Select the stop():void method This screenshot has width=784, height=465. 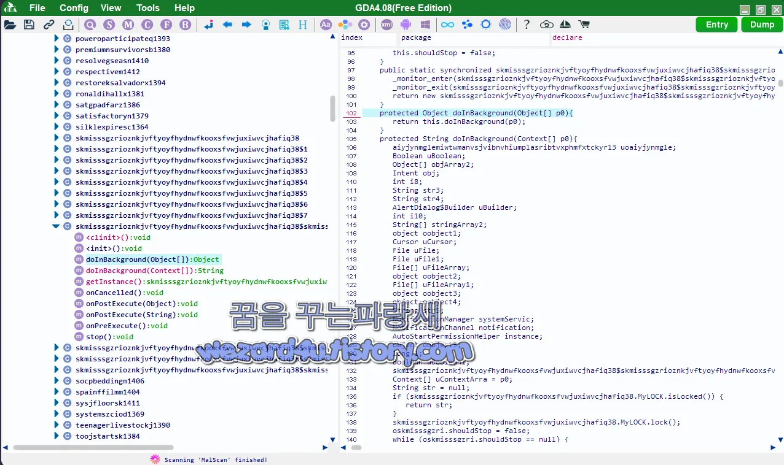[109, 337]
